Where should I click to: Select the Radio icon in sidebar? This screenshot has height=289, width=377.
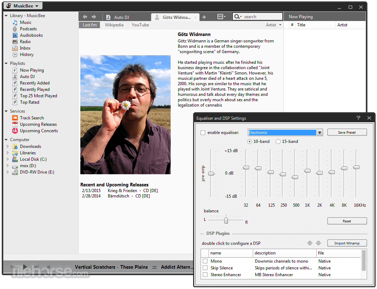(15, 42)
